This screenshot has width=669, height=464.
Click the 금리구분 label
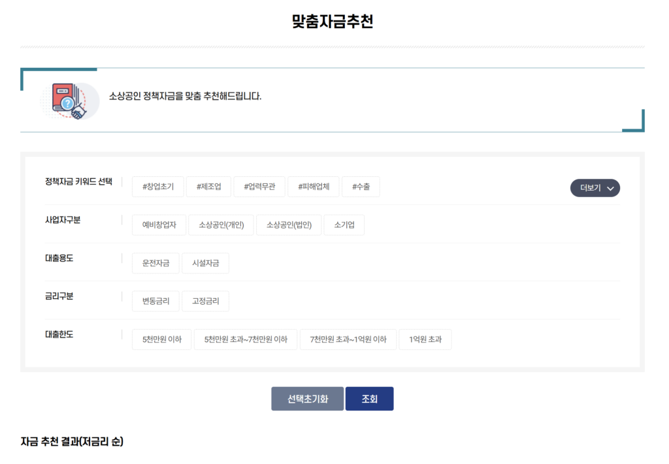coord(59,296)
